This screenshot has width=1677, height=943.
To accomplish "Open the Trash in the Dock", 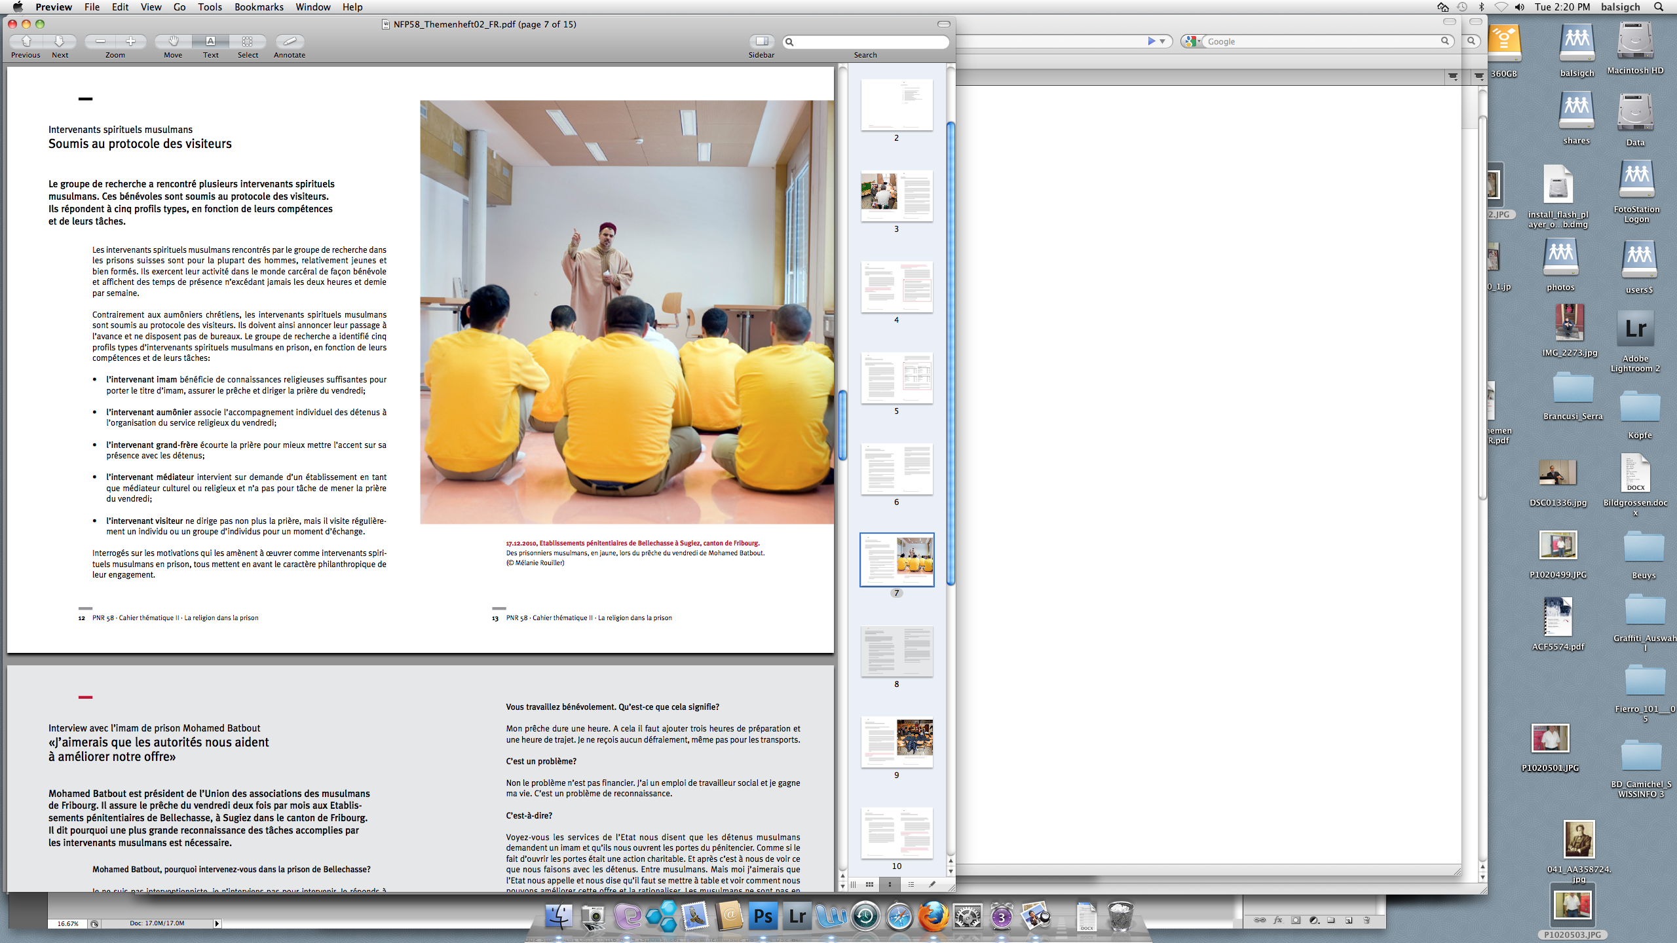I will click(x=1121, y=916).
